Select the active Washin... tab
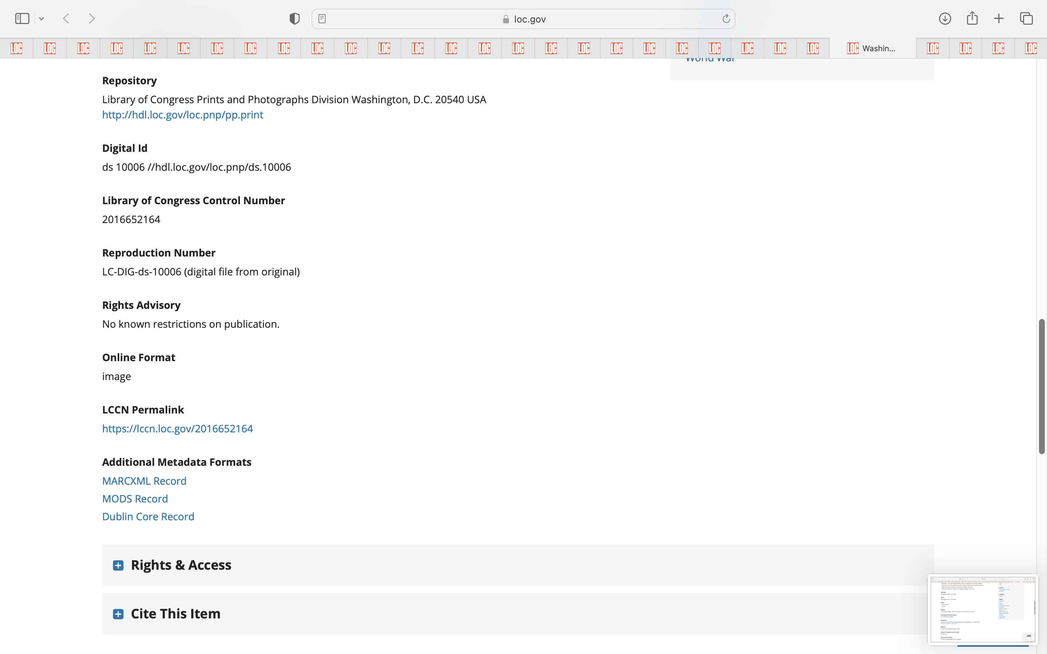Viewport: 1047px width, 654px height. coord(872,48)
